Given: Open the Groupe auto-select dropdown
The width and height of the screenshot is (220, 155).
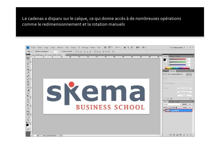Looking at the screenshot, I should pos(53,52).
